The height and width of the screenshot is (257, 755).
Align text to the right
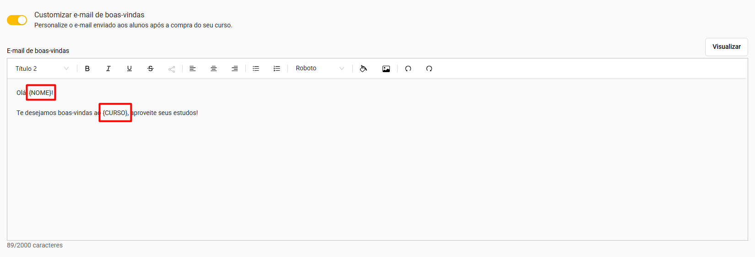coord(235,68)
